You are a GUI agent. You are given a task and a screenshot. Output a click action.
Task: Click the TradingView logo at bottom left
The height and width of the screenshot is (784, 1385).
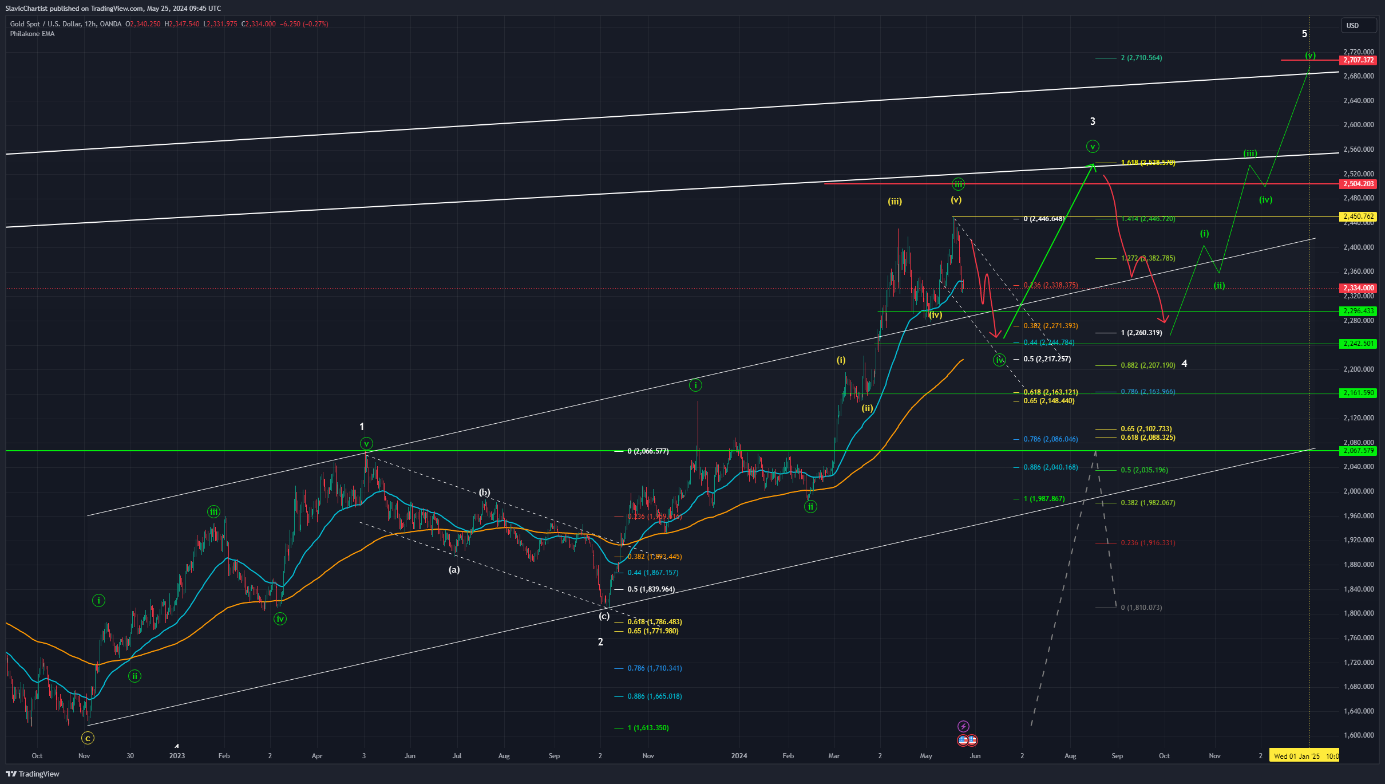(x=33, y=774)
